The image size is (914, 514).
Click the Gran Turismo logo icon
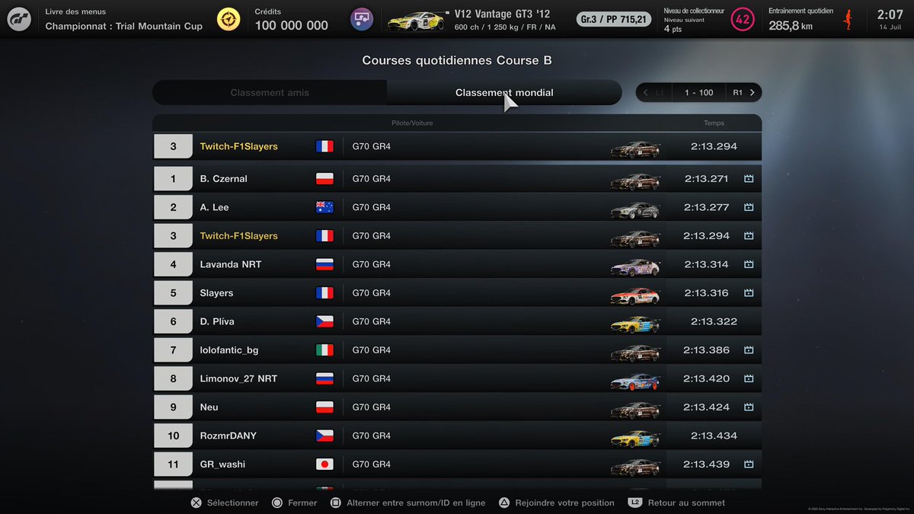(x=19, y=19)
